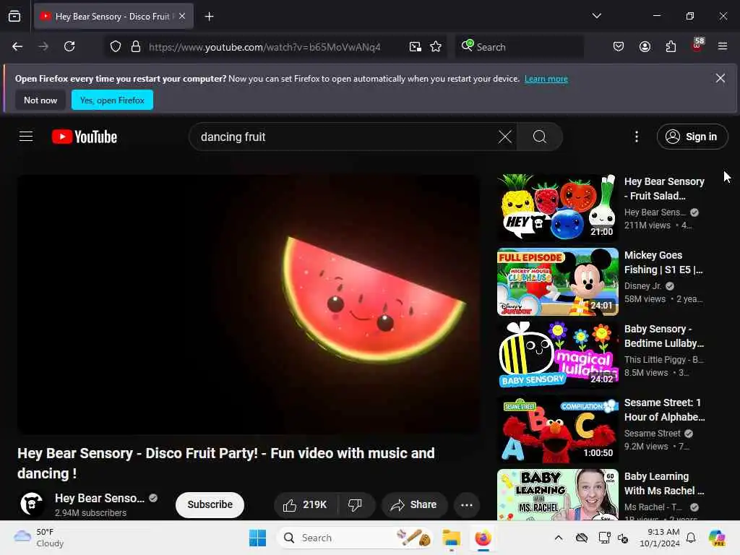This screenshot has height=555, width=740.
Task: Open Fruit Salad video thumbnail
Action: [x=557, y=207]
